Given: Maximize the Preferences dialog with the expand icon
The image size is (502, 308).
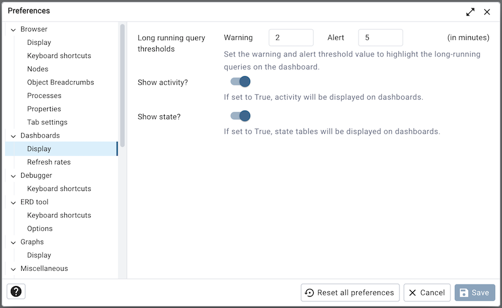Looking at the screenshot, I should tap(470, 12).
